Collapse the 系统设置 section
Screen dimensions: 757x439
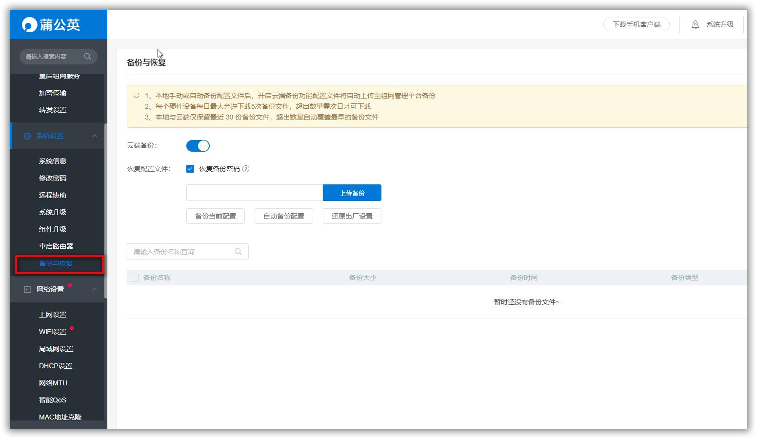point(95,136)
